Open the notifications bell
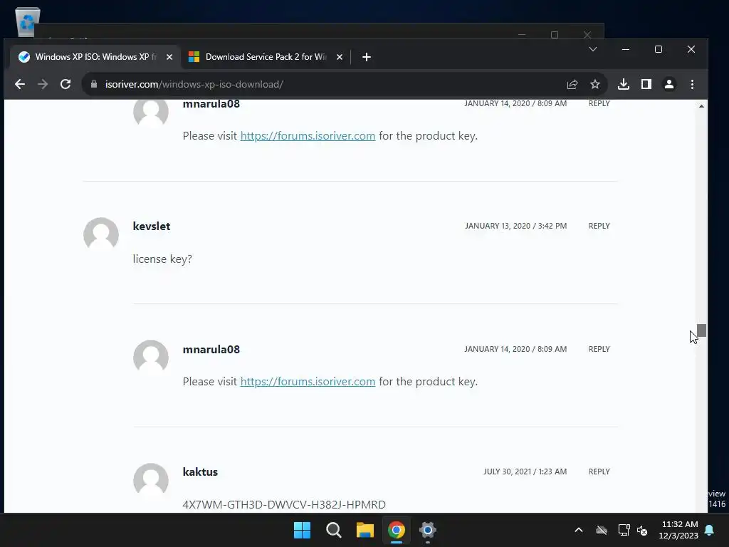 pyautogui.click(x=710, y=530)
